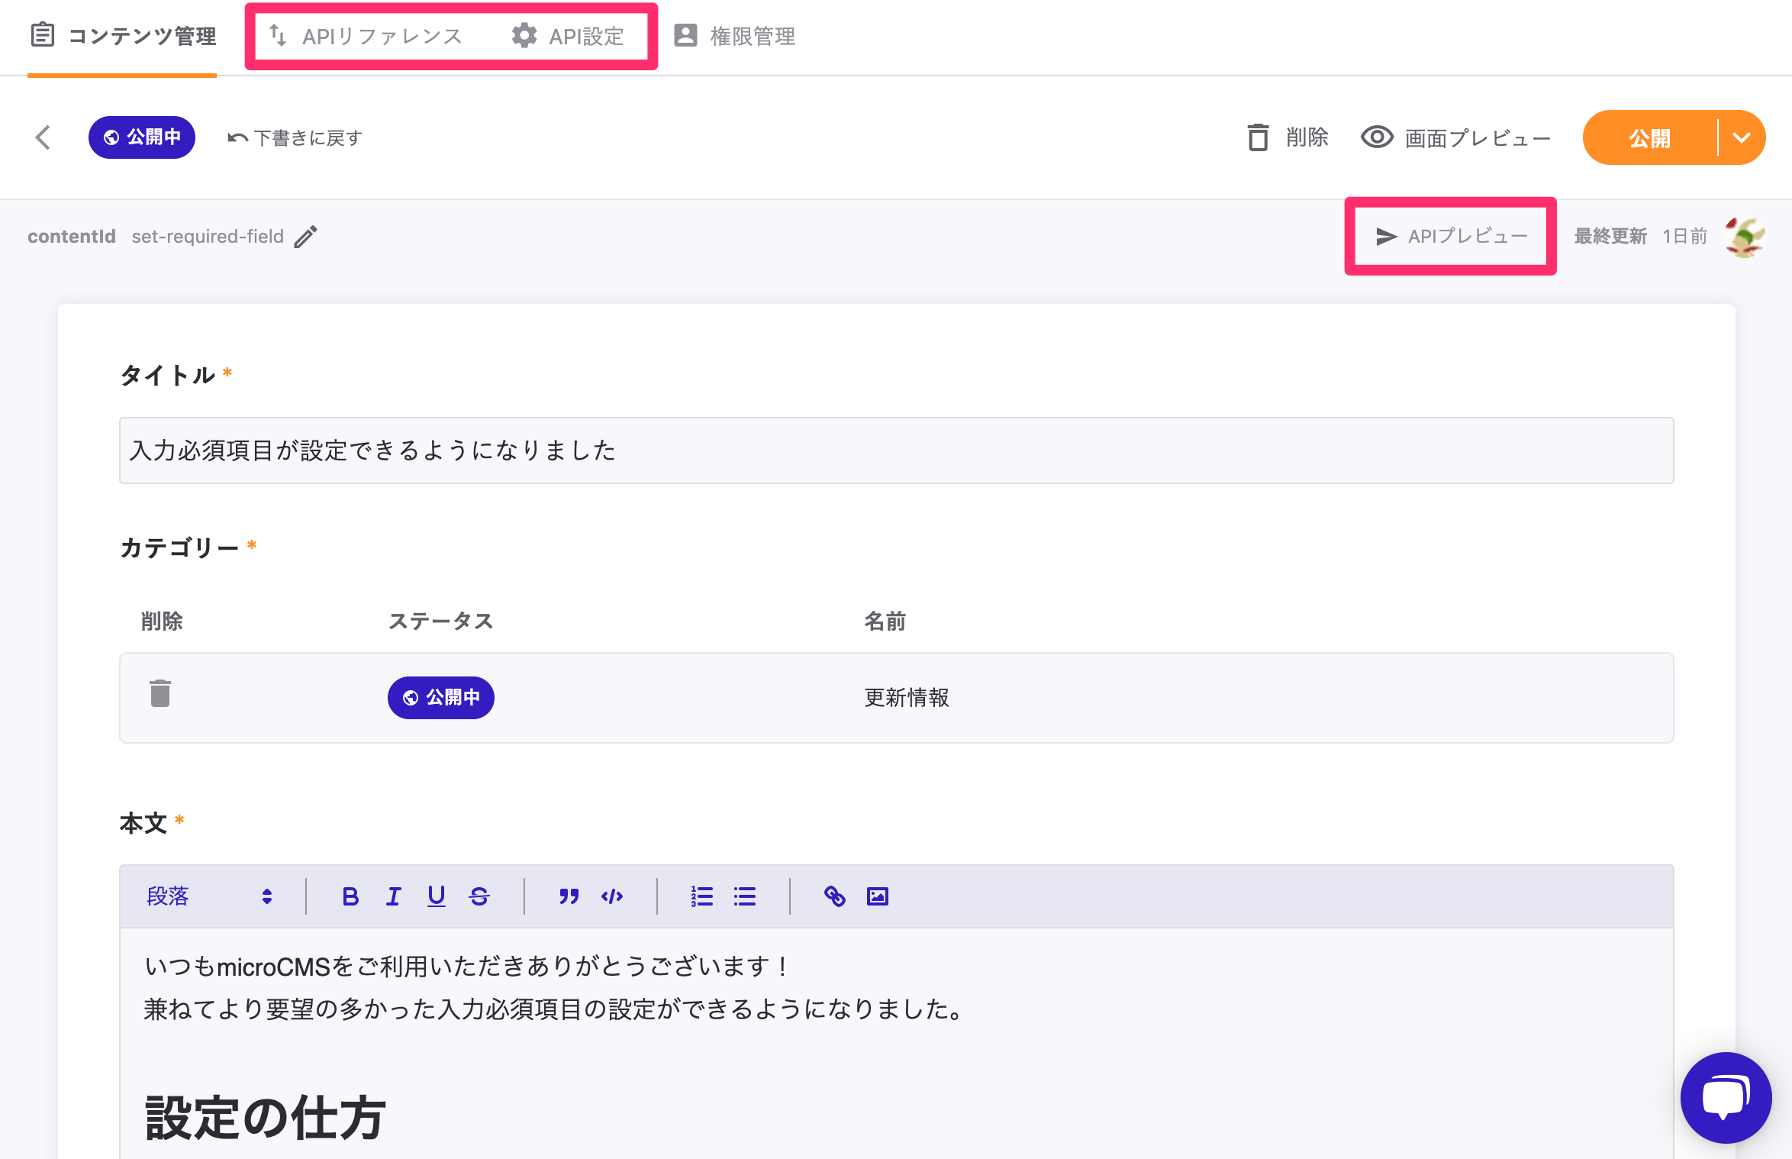The image size is (1792, 1159).
Task: Toggle strikethrough formatting
Action: [x=479, y=896]
